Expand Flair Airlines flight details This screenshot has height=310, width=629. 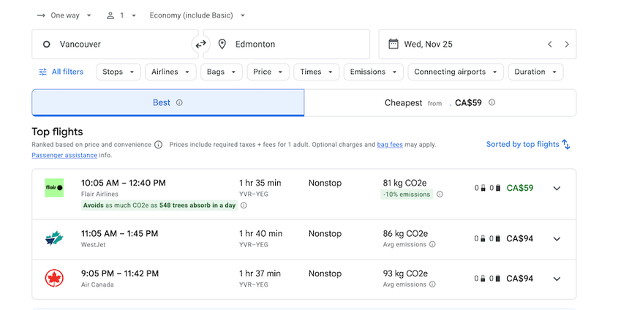(557, 188)
